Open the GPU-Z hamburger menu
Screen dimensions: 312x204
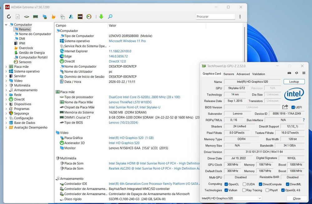304,73
